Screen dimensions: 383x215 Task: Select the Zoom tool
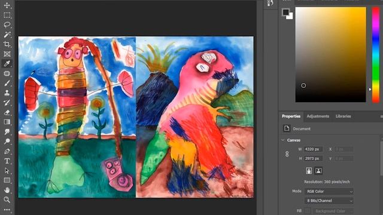7,199
